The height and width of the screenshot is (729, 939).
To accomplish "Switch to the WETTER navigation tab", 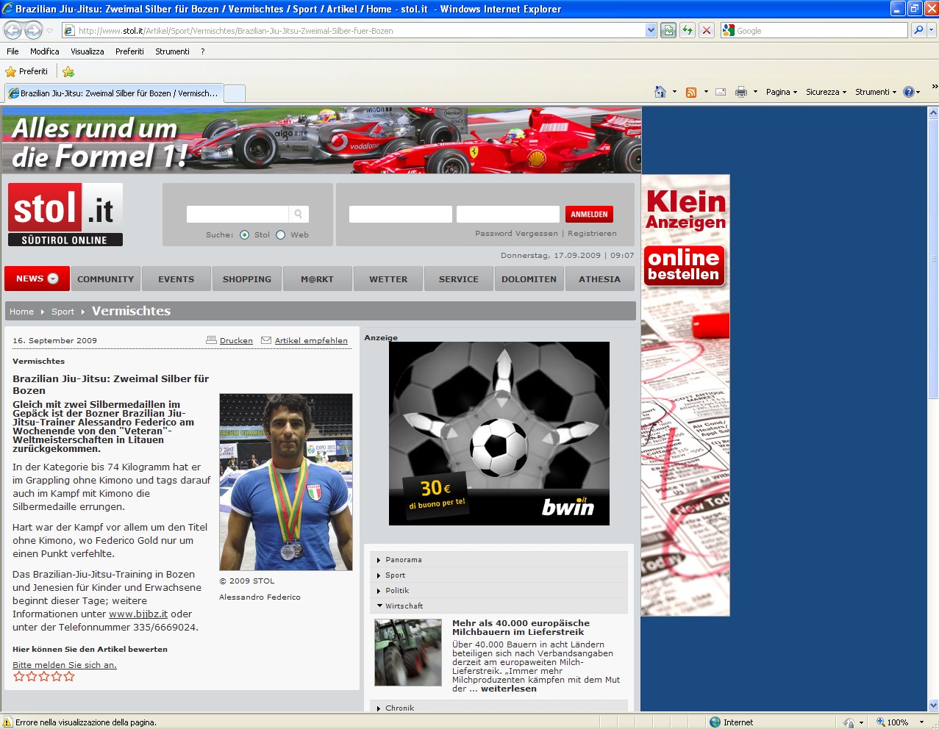I will (x=388, y=279).
